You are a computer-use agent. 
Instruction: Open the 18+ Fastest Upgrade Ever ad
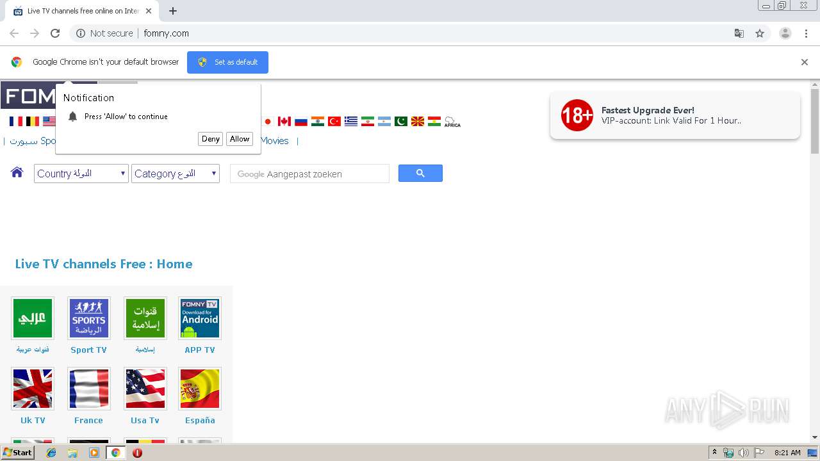coord(675,115)
